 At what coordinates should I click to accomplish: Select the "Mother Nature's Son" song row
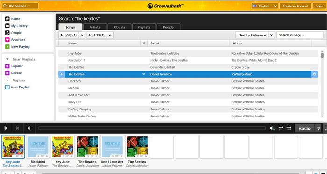pos(188,116)
